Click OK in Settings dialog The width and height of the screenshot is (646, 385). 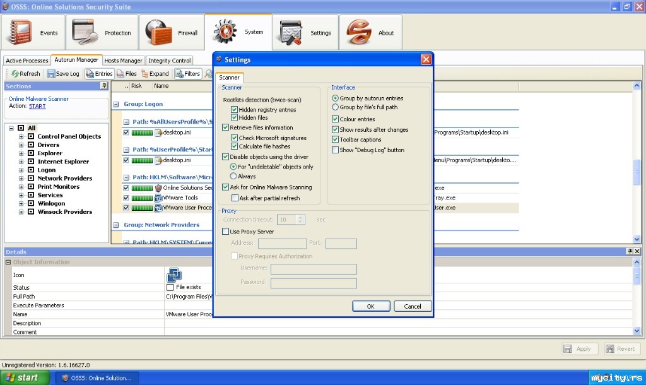[371, 306]
